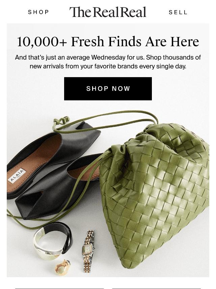This screenshot has height=289, width=216.
Task: Click the two-tone square-face watch
Action: [x=88, y=251]
